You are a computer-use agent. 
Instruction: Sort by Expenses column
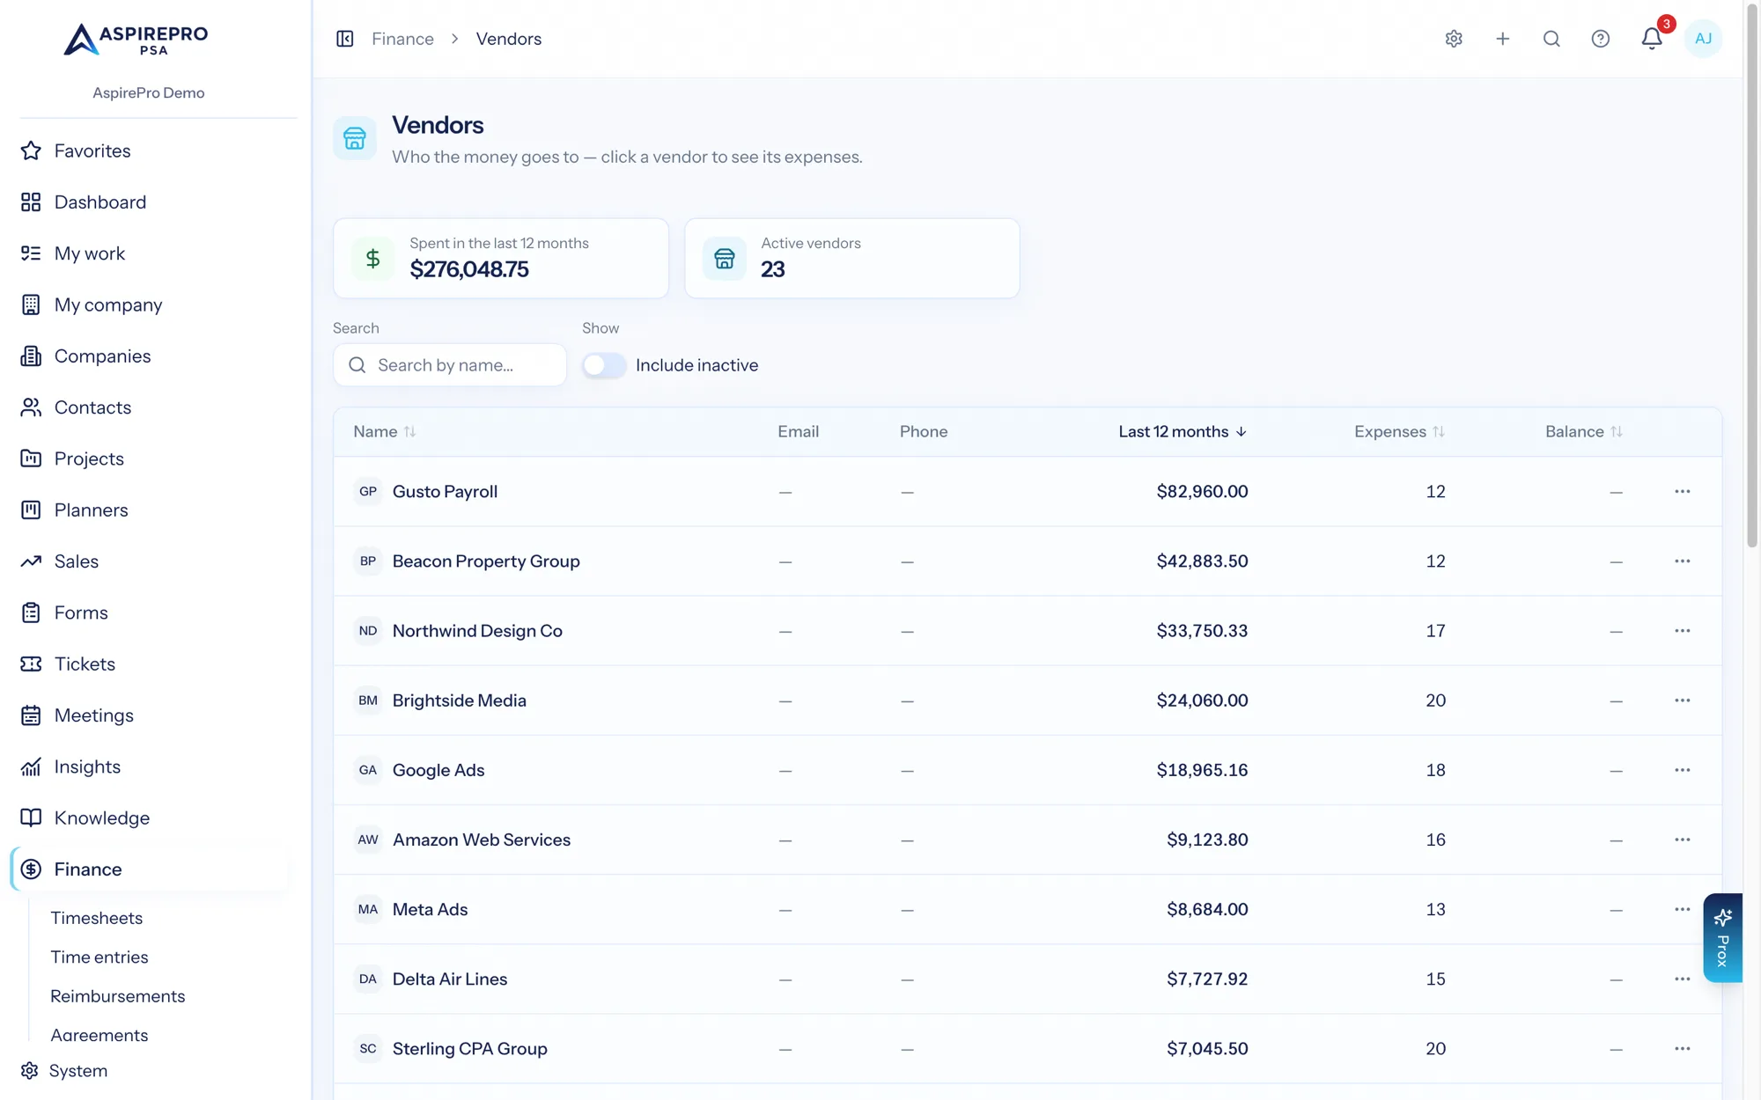(x=1400, y=432)
